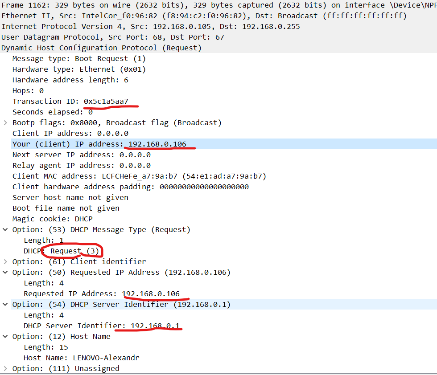This screenshot has width=437, height=375.
Task: Click 'Boot file name not given'
Action: pyautogui.click(x=66, y=208)
